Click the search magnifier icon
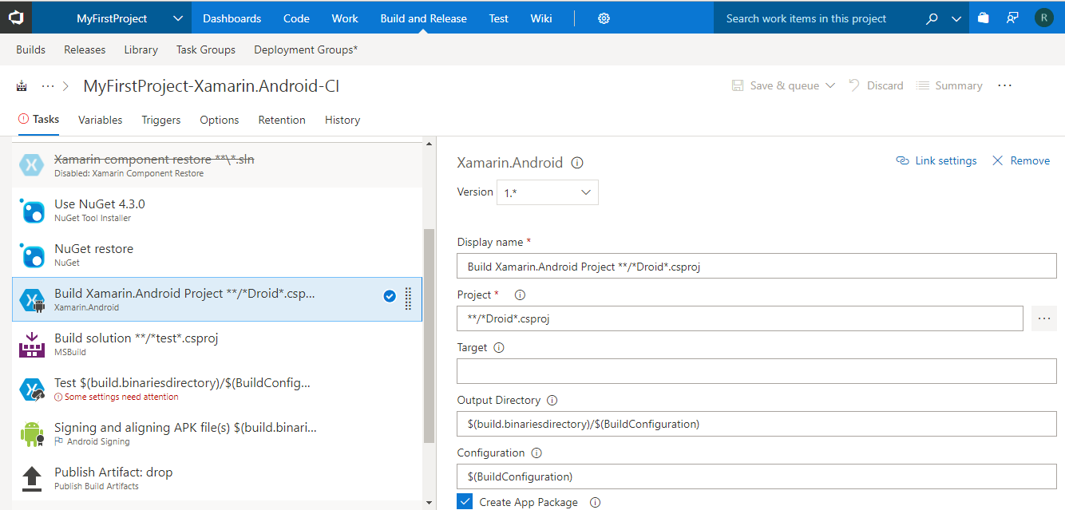1065x510 pixels. 932,18
